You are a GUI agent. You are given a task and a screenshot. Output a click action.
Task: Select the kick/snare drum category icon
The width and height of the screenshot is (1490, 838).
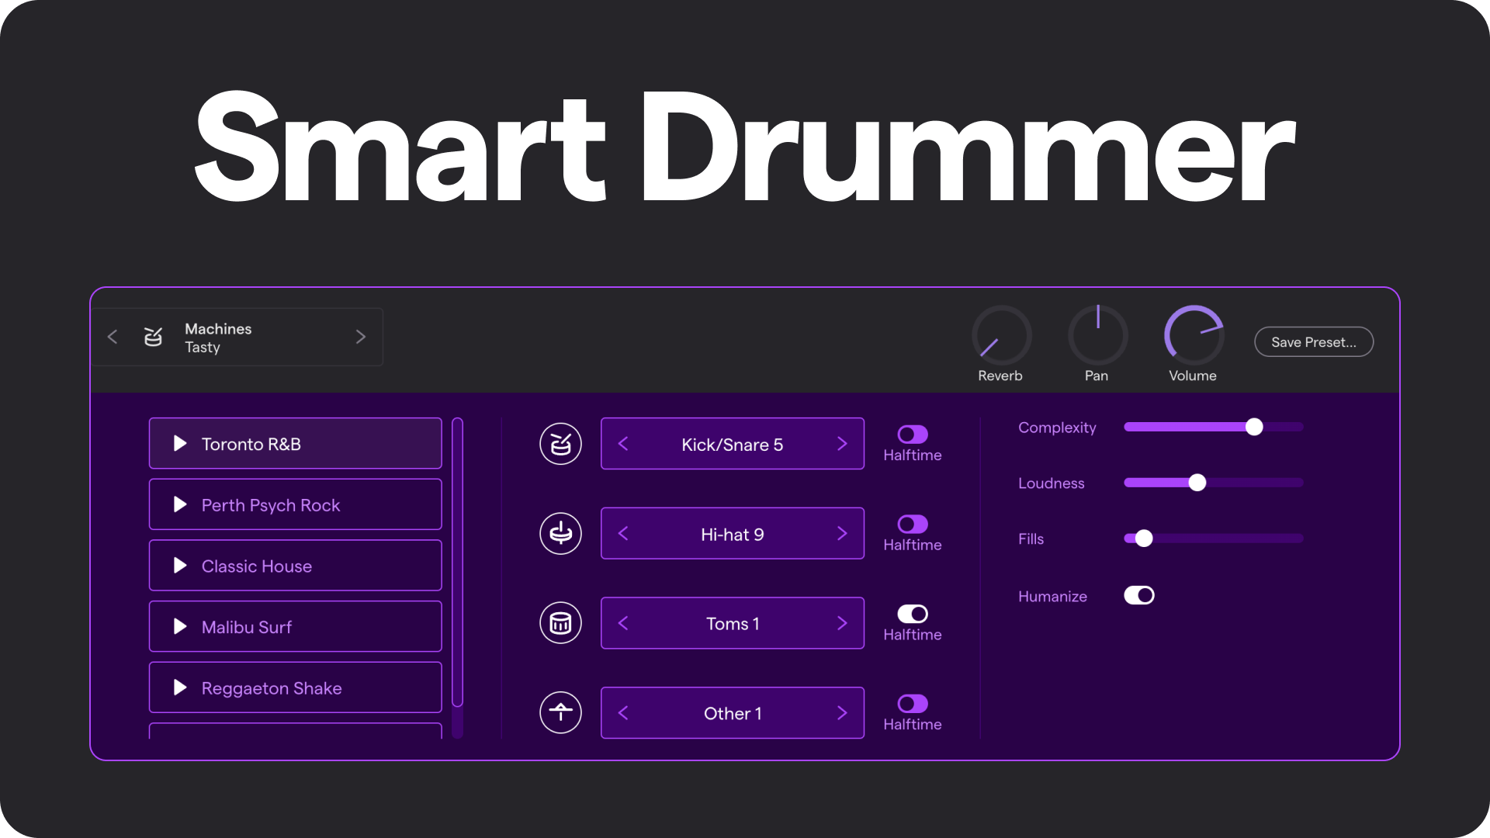[560, 443]
